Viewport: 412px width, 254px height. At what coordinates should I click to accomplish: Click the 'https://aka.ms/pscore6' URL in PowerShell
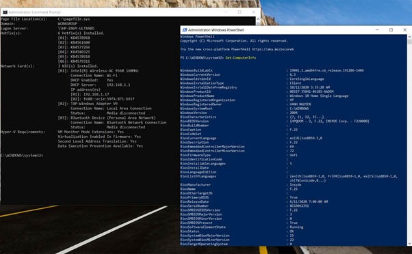(x=273, y=49)
